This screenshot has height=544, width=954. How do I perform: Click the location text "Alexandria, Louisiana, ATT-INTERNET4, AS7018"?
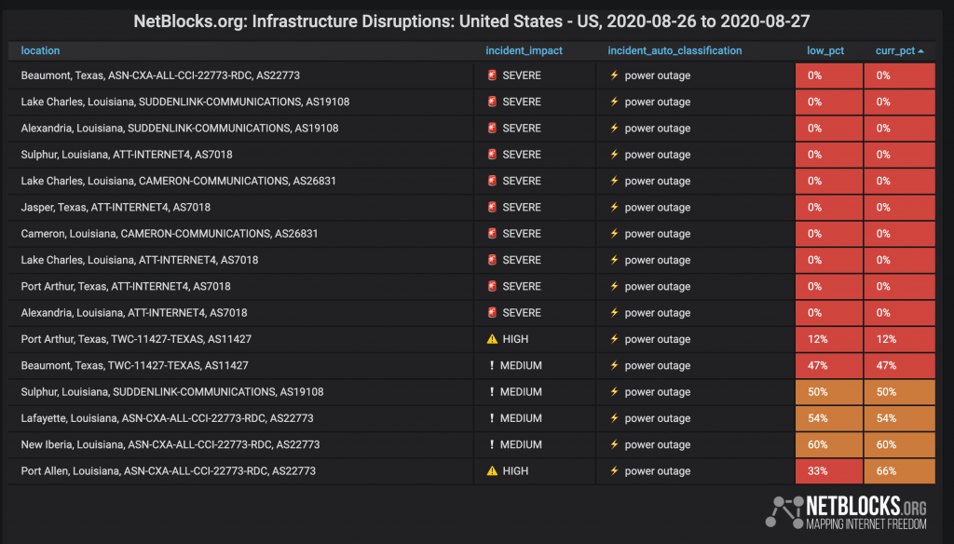pyautogui.click(x=134, y=313)
